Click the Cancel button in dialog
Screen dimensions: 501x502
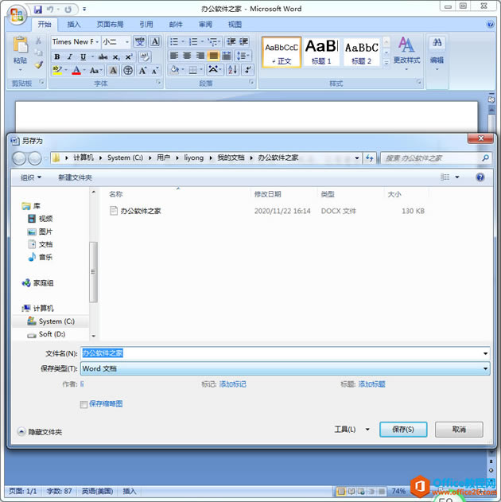point(459,430)
